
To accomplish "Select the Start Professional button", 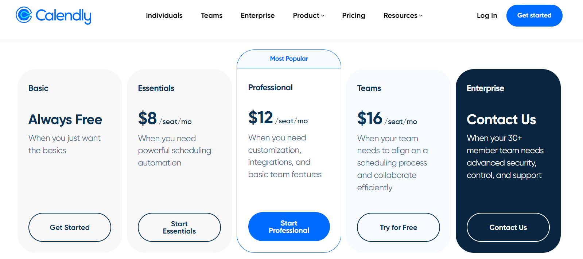I will (289, 227).
